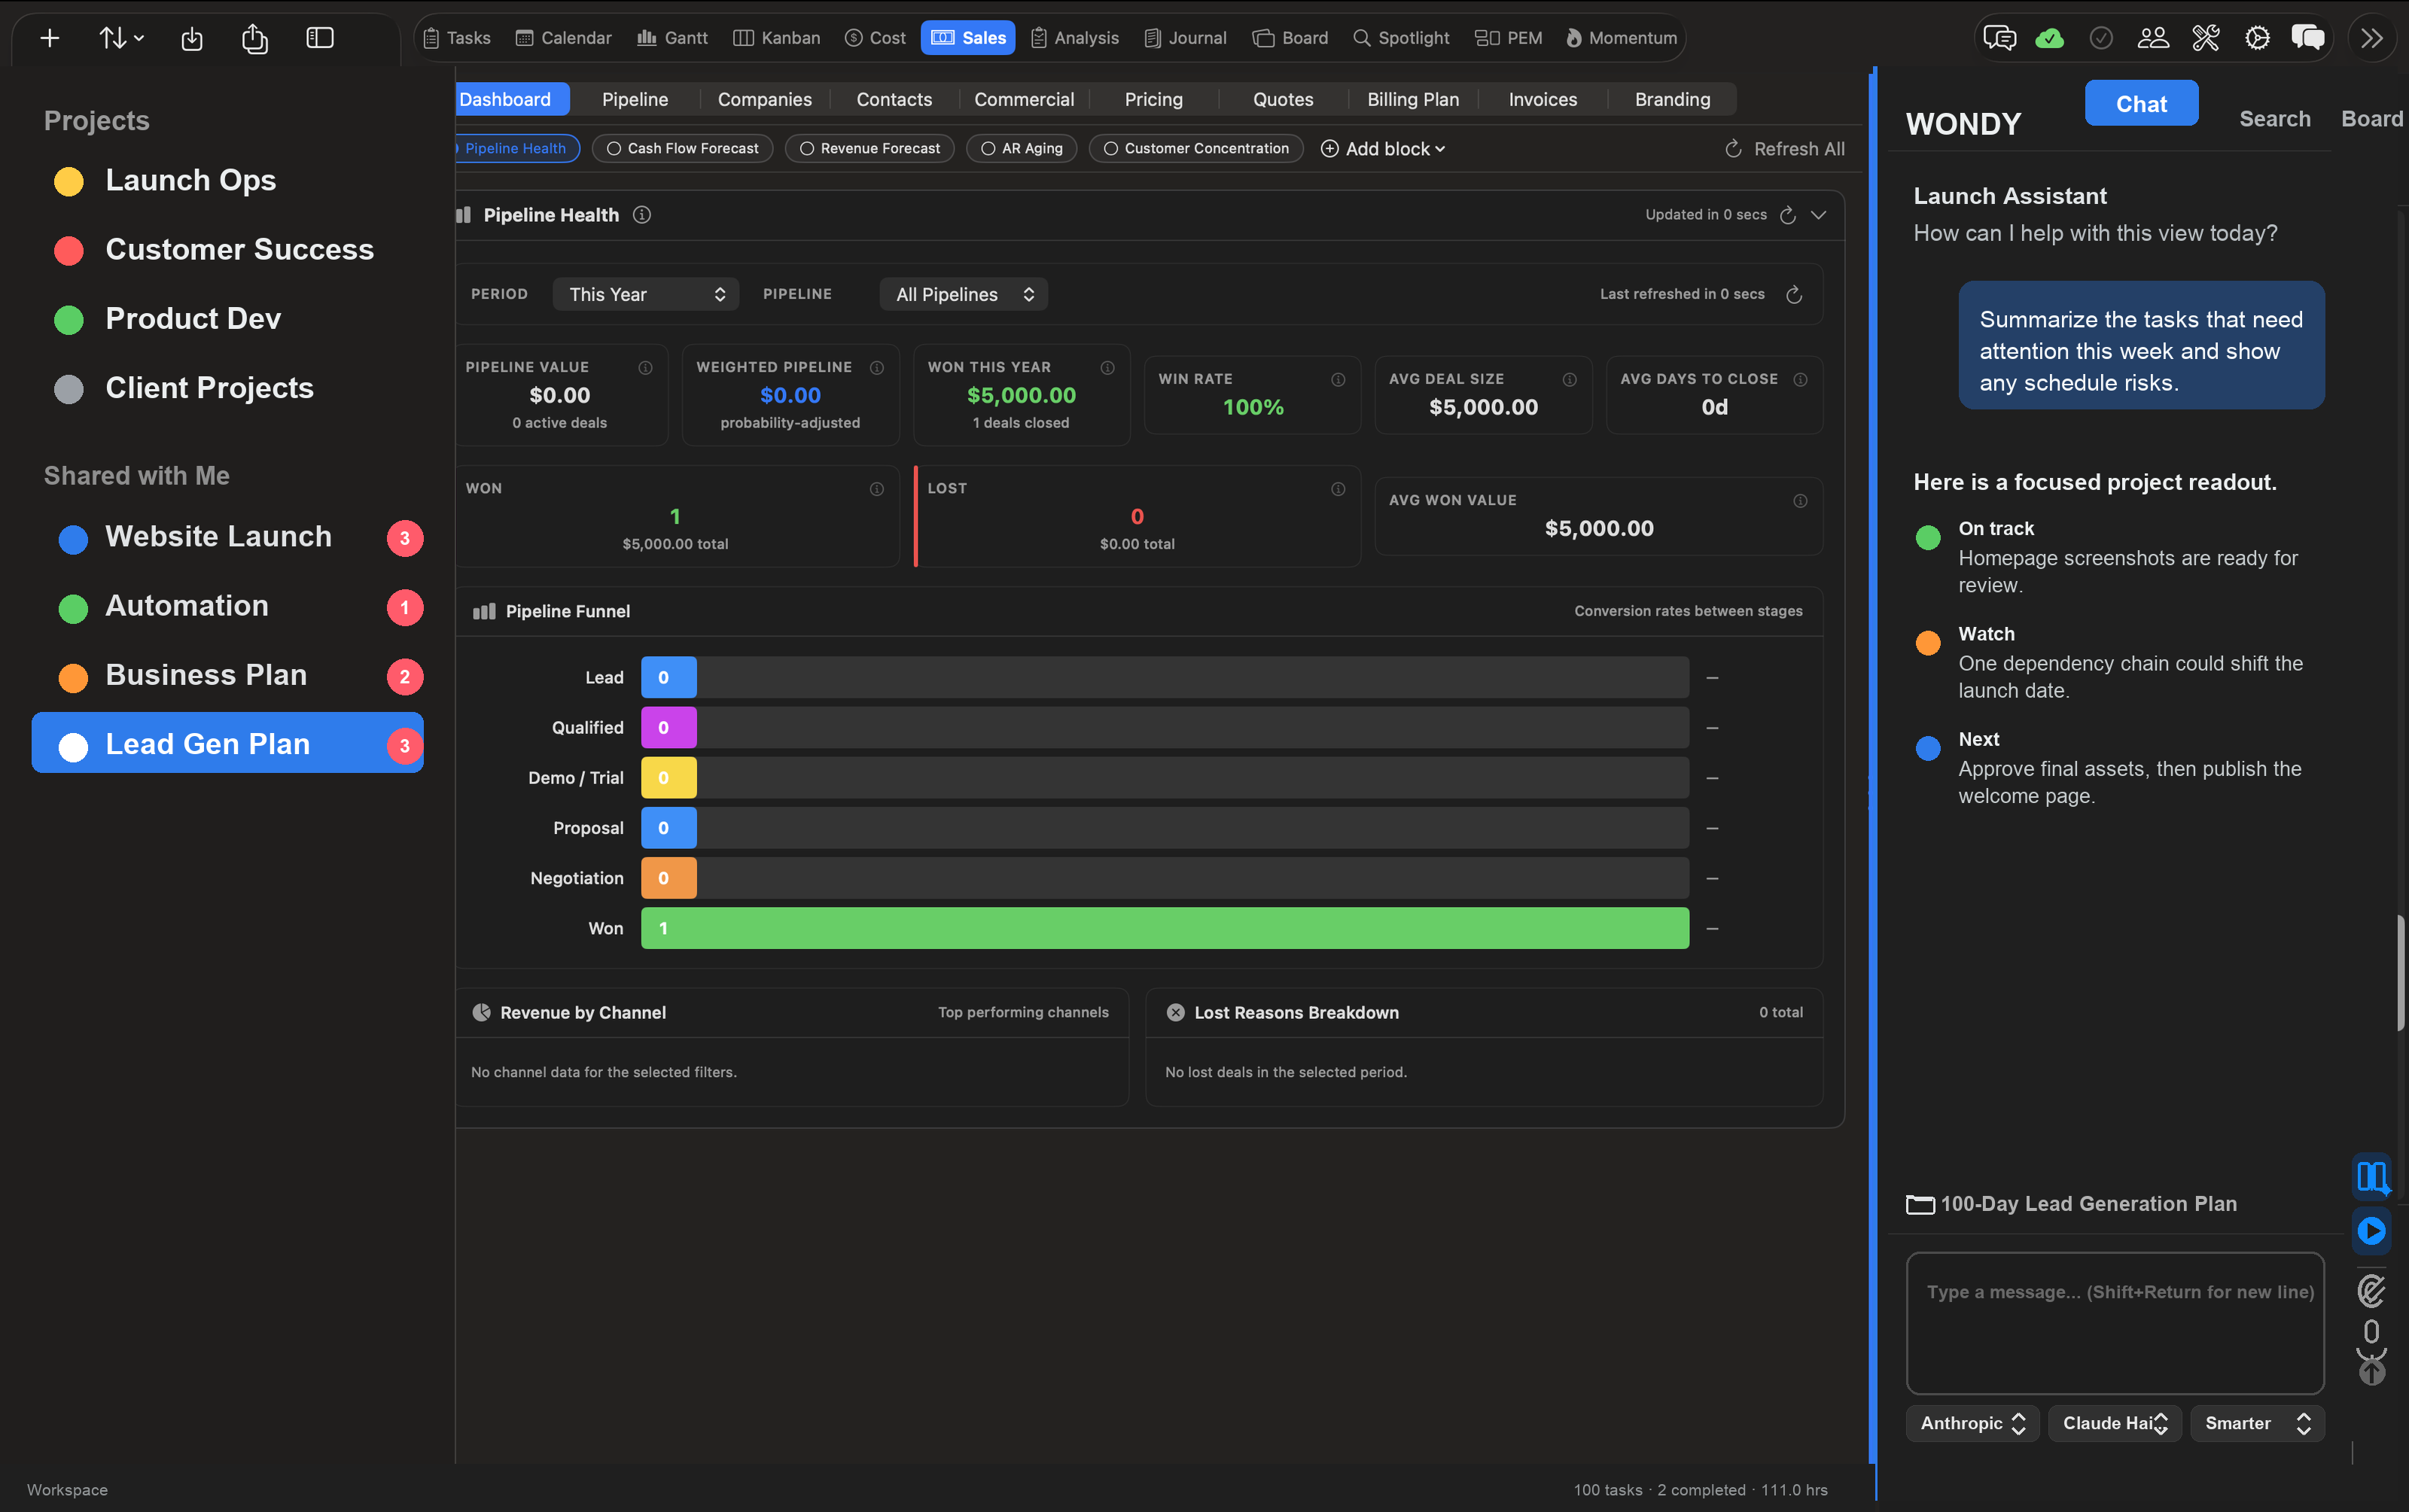The width and height of the screenshot is (2409, 1512).
Task: Open the Add block dropdown
Action: tap(1383, 149)
